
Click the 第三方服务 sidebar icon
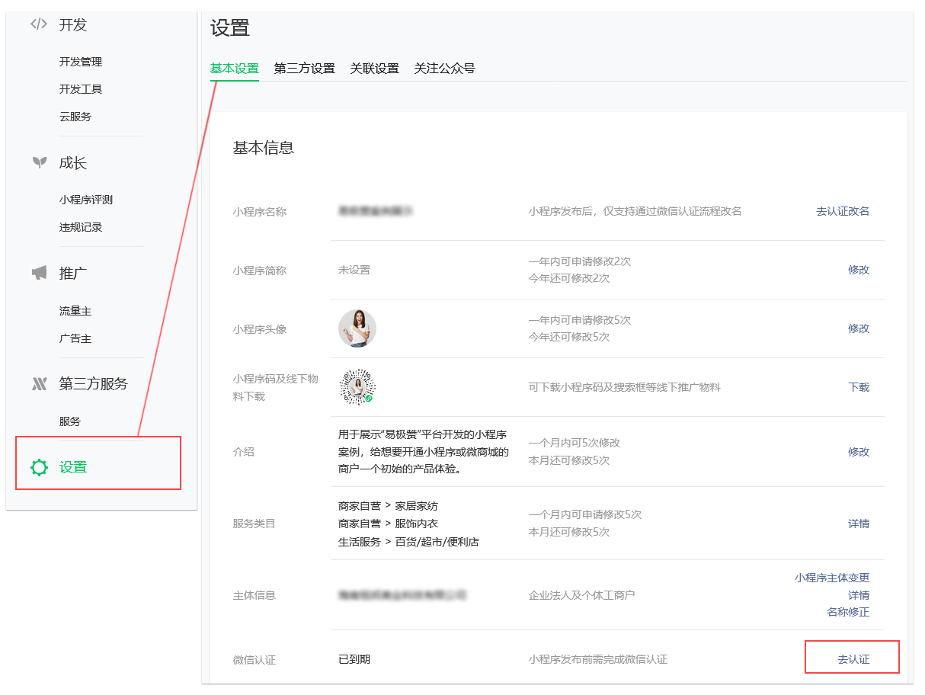click(x=39, y=384)
